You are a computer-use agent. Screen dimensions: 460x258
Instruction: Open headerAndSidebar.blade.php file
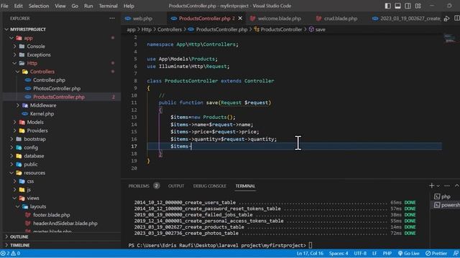point(65,224)
